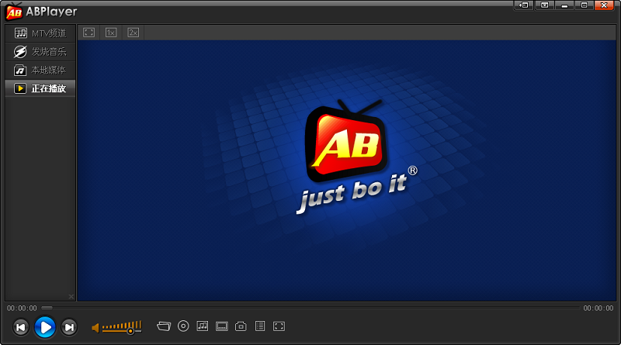Set video size to 1x

click(x=111, y=33)
